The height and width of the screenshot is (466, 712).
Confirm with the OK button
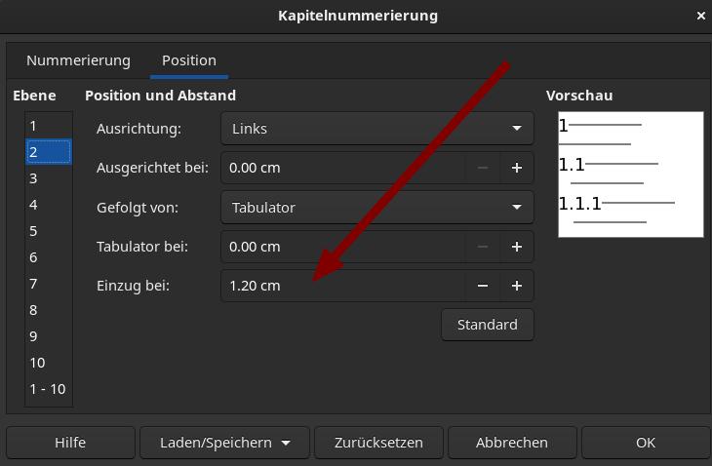pyautogui.click(x=645, y=443)
